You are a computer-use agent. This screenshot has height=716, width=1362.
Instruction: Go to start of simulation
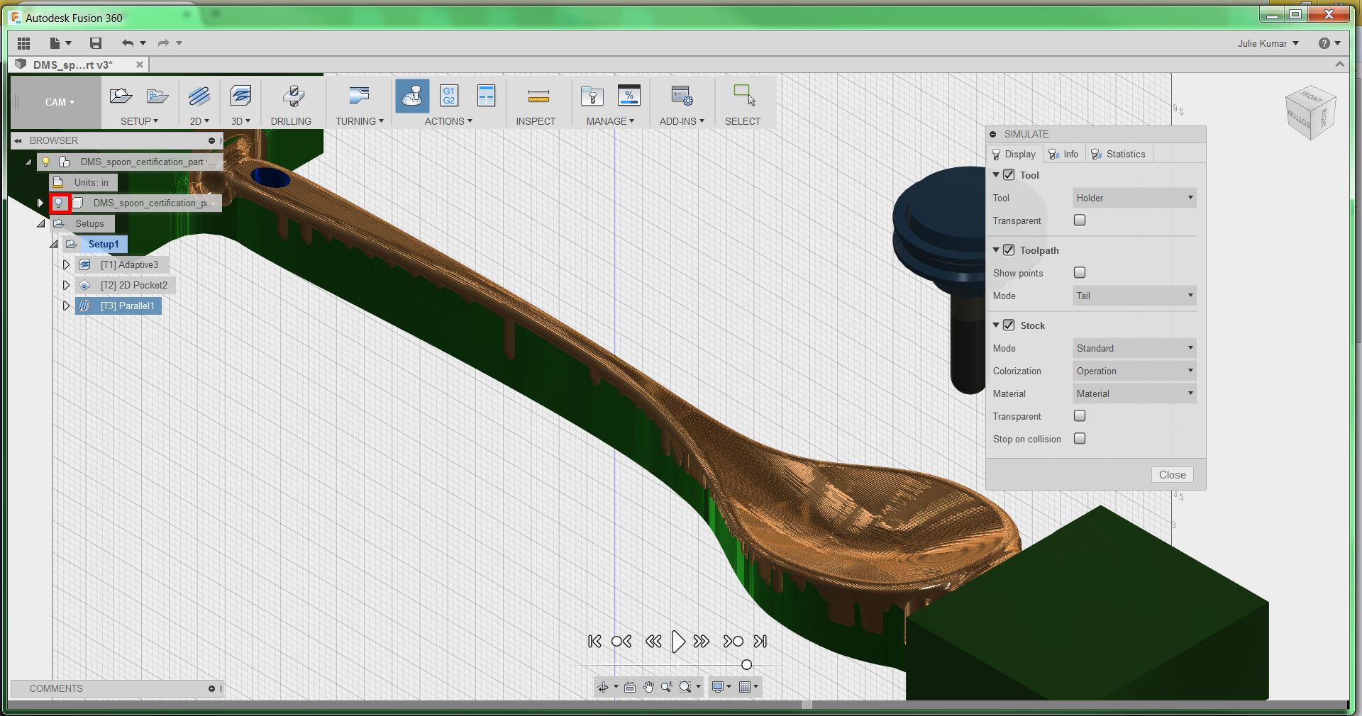click(594, 642)
